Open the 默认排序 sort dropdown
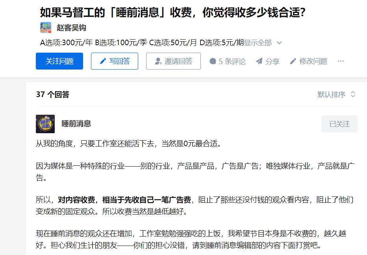The image size is (367, 255). [337, 95]
